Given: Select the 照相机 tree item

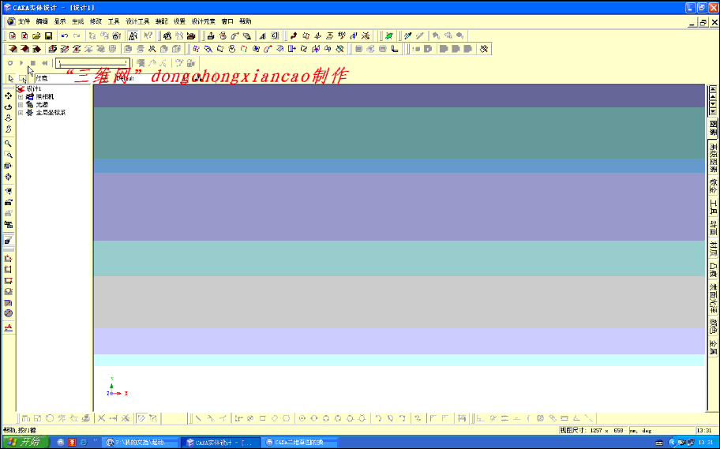Looking at the screenshot, I should click(x=44, y=97).
